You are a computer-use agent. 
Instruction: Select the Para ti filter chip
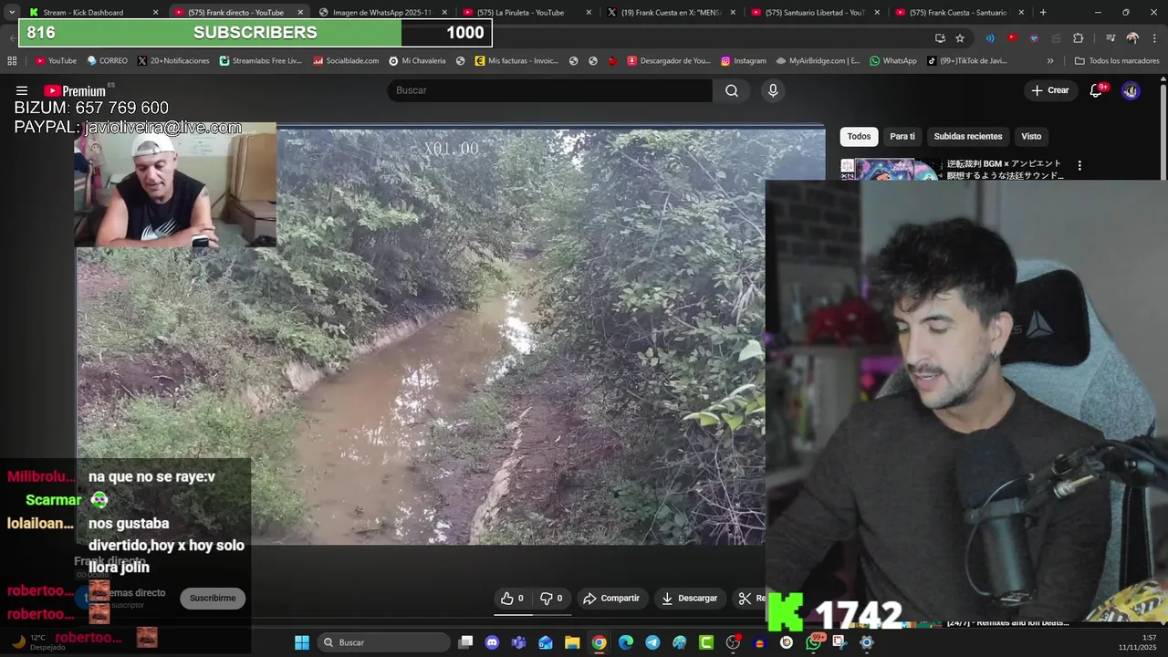pos(902,137)
